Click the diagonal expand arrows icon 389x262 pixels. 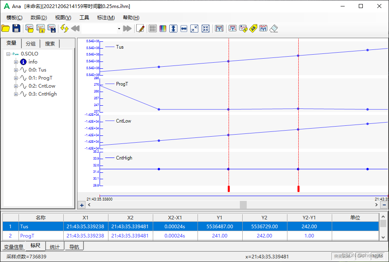pos(194,29)
